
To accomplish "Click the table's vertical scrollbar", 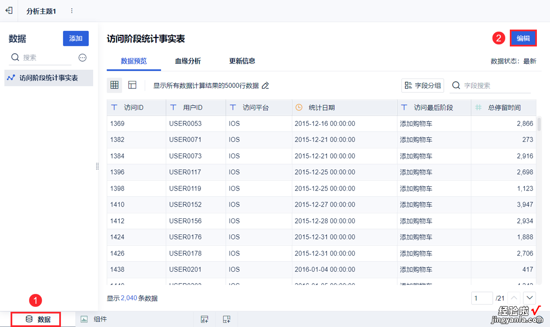I will pyautogui.click(x=539, y=124).
